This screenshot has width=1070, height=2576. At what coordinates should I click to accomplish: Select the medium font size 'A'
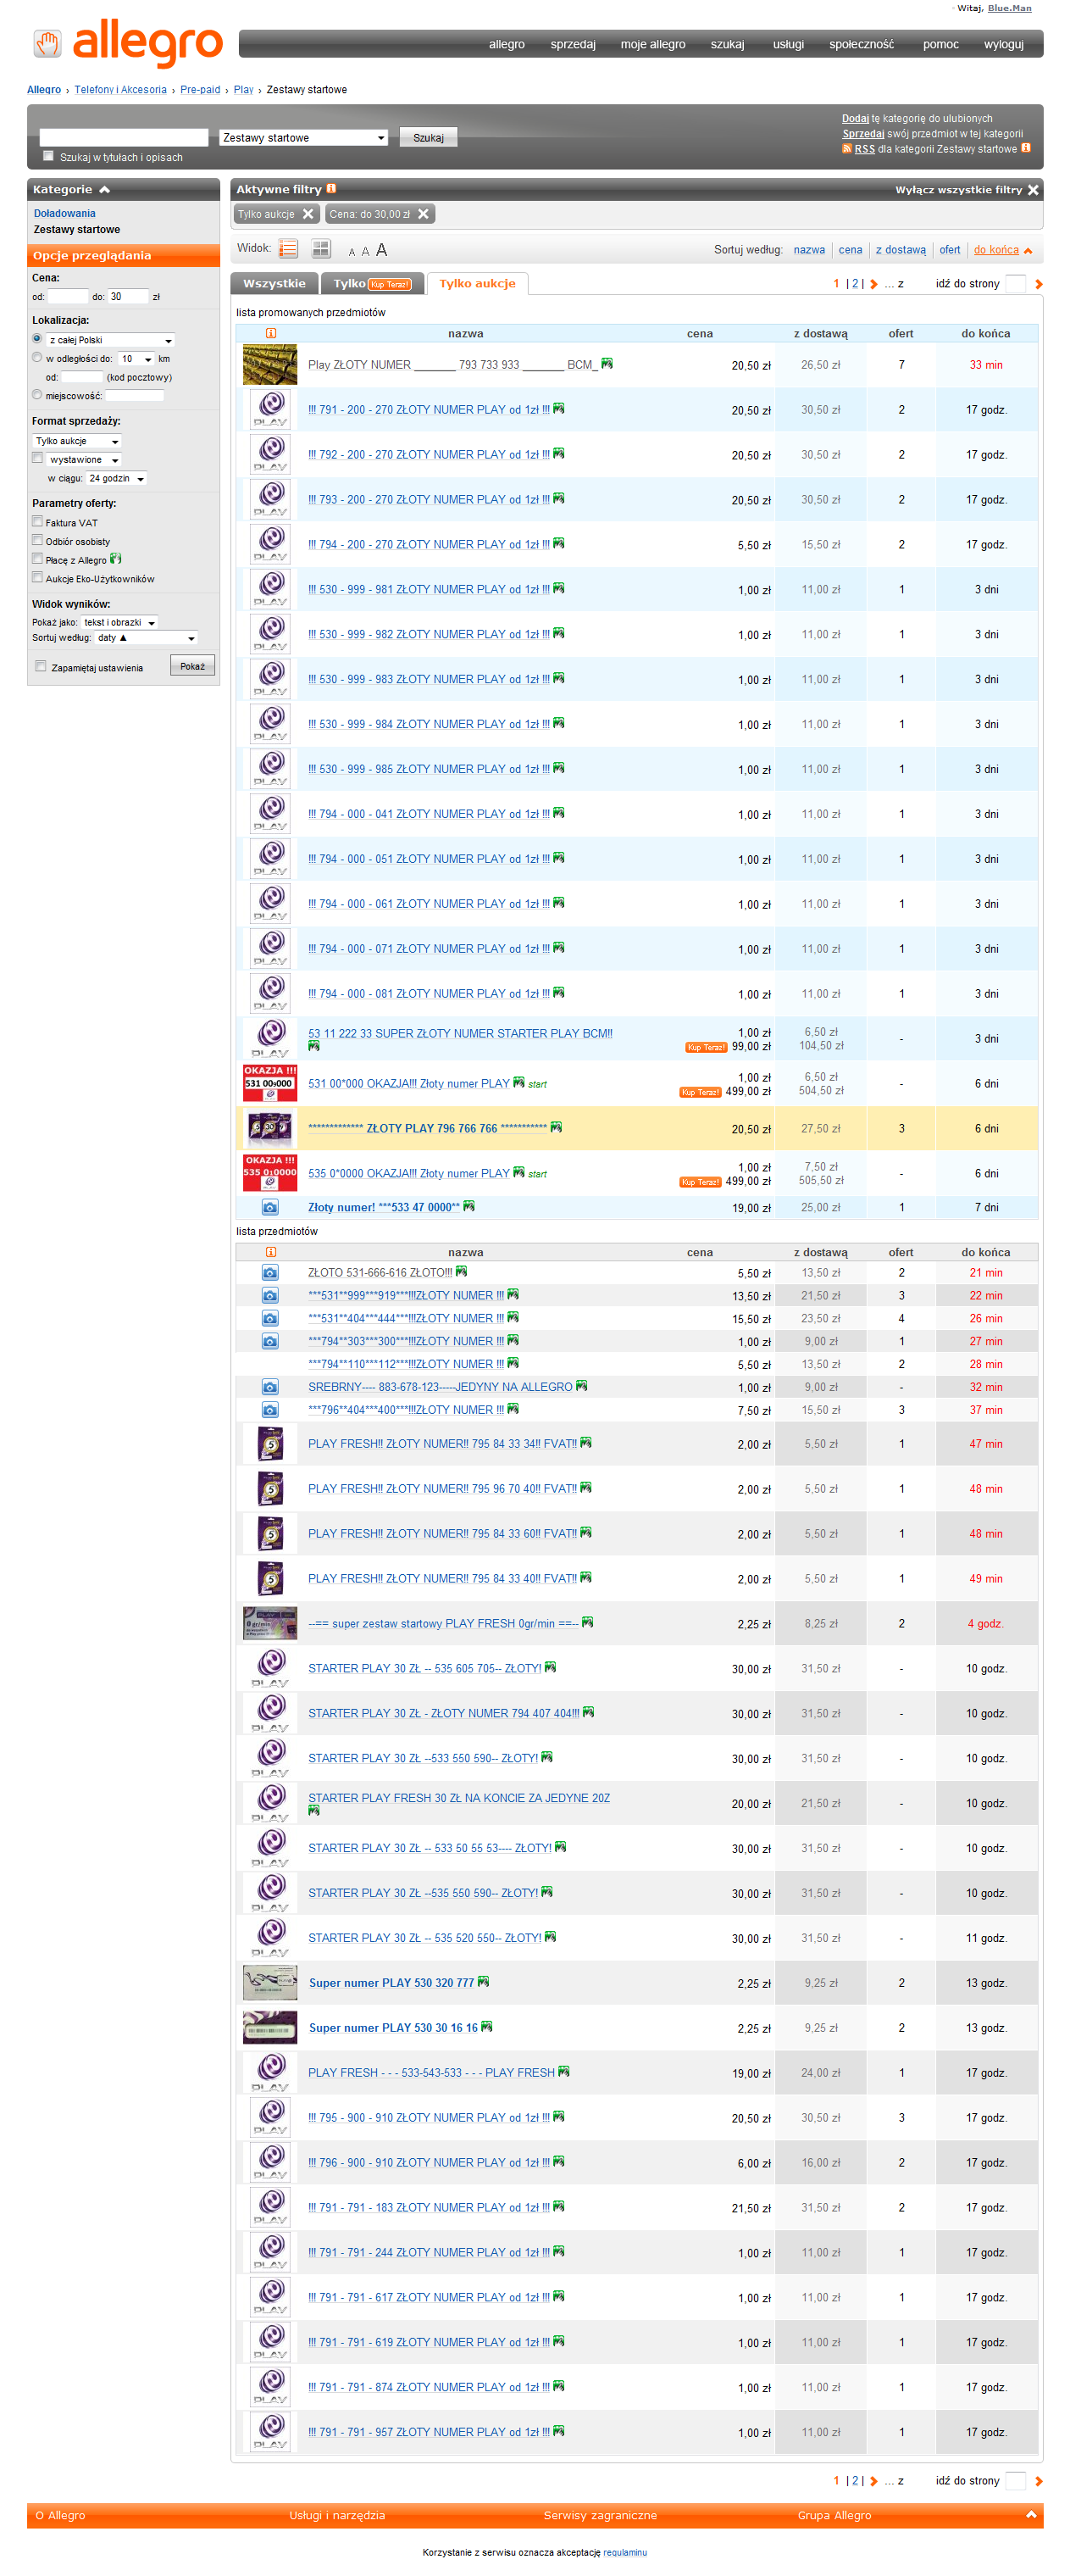tap(364, 251)
